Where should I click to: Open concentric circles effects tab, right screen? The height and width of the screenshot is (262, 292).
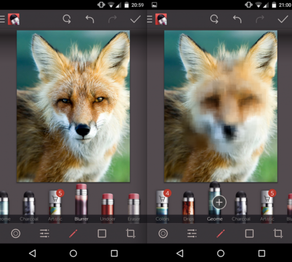tap(163, 234)
